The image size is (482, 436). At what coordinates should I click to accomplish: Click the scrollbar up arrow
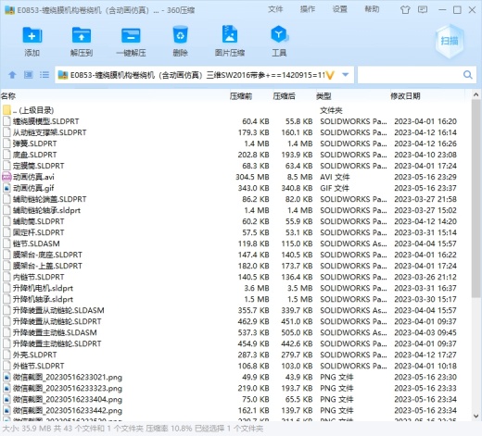pos(476,95)
